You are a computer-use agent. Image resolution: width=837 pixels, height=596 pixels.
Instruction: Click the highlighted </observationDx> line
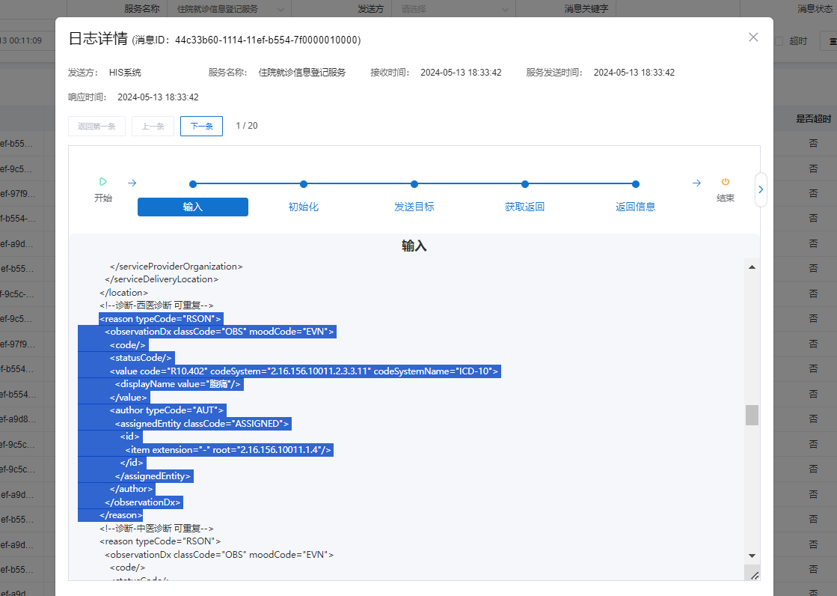pyautogui.click(x=143, y=502)
